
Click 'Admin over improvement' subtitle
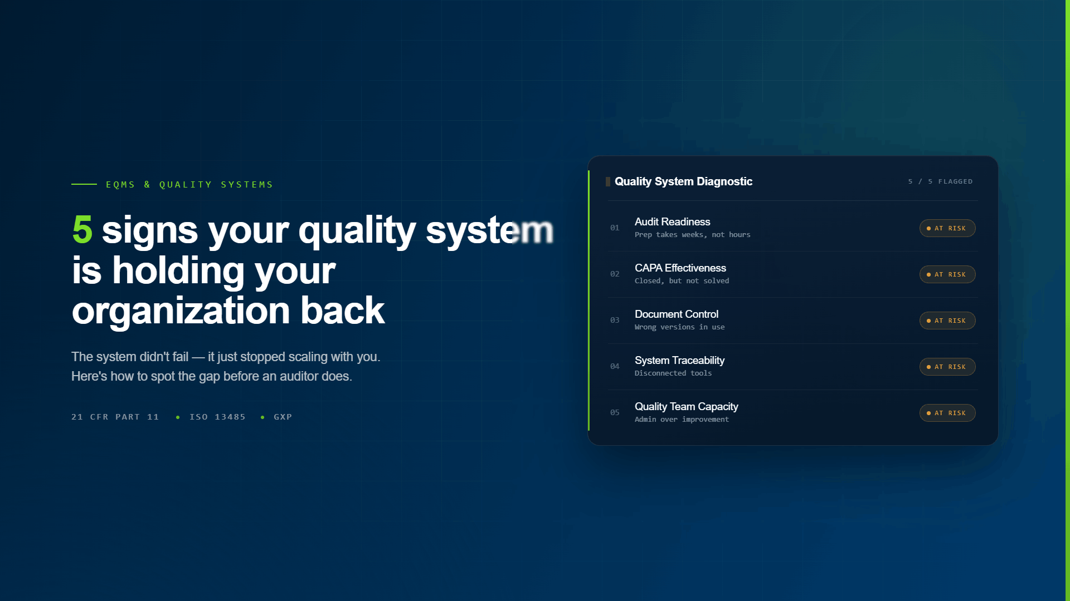(x=682, y=420)
